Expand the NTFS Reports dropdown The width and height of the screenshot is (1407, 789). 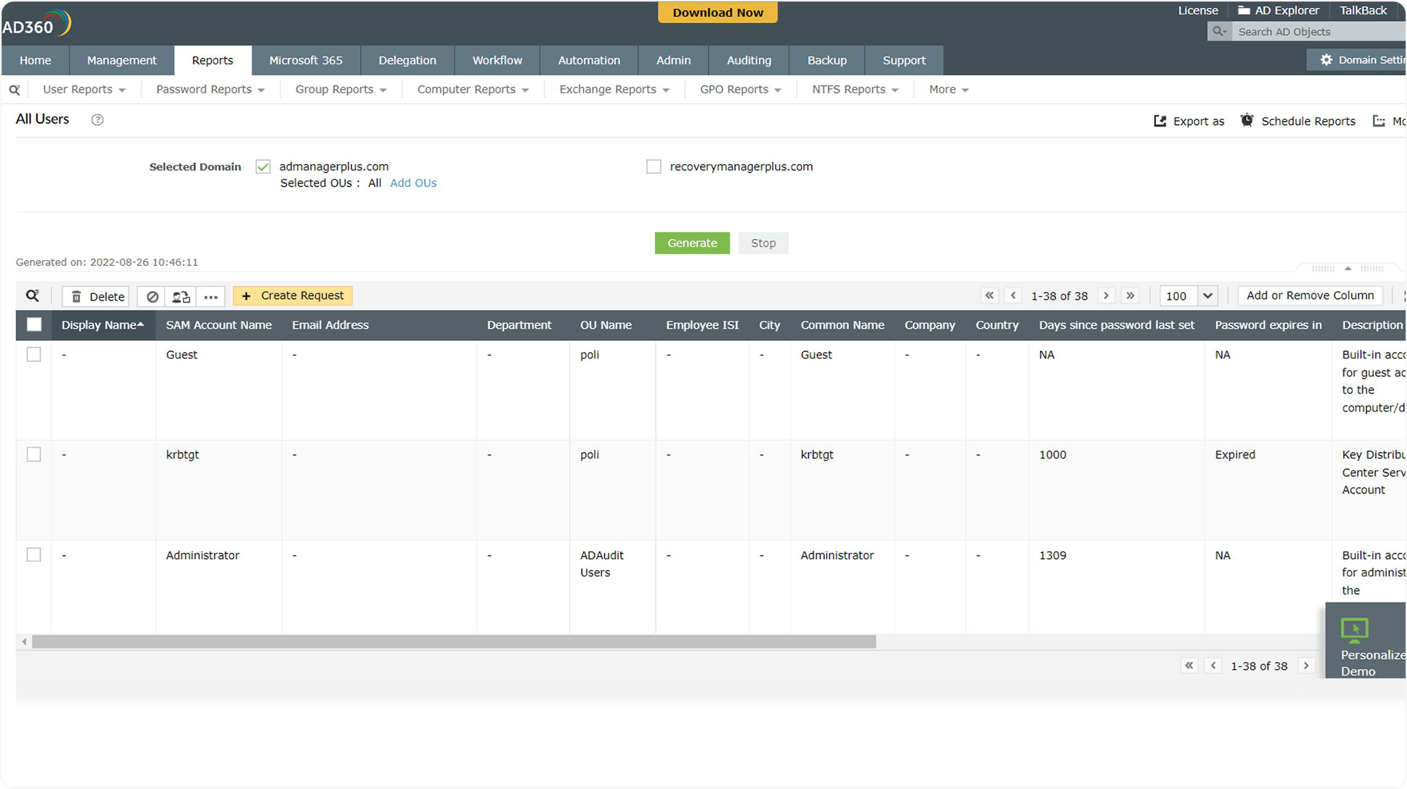point(855,90)
